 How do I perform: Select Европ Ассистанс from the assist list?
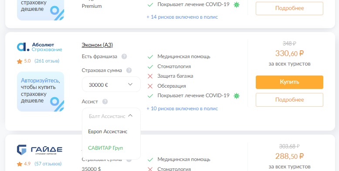point(108,132)
